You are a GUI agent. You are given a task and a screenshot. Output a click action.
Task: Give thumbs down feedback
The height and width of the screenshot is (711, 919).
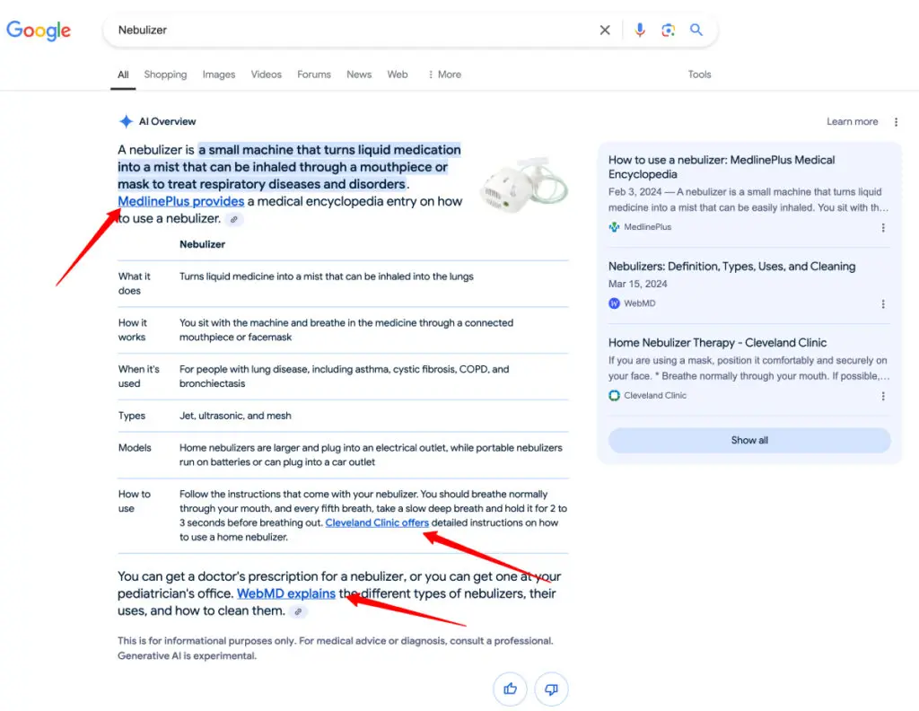click(551, 689)
